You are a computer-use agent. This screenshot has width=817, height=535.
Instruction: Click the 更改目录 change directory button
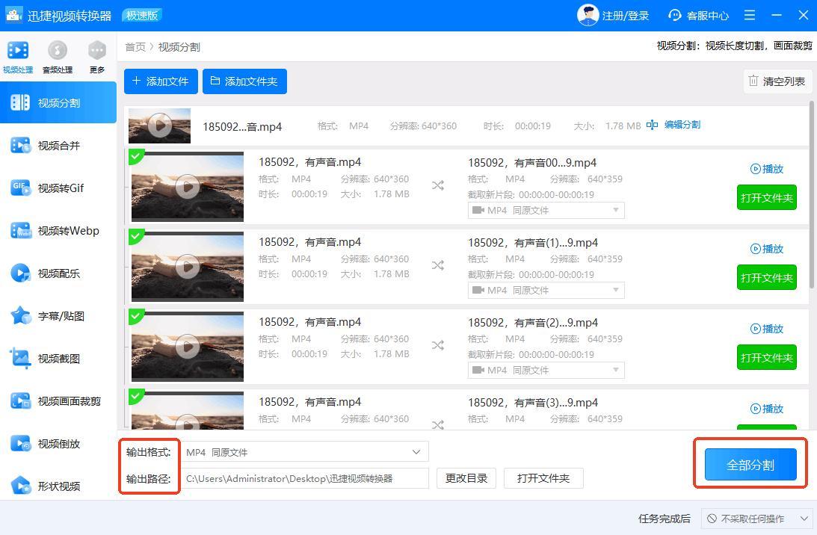coord(466,478)
